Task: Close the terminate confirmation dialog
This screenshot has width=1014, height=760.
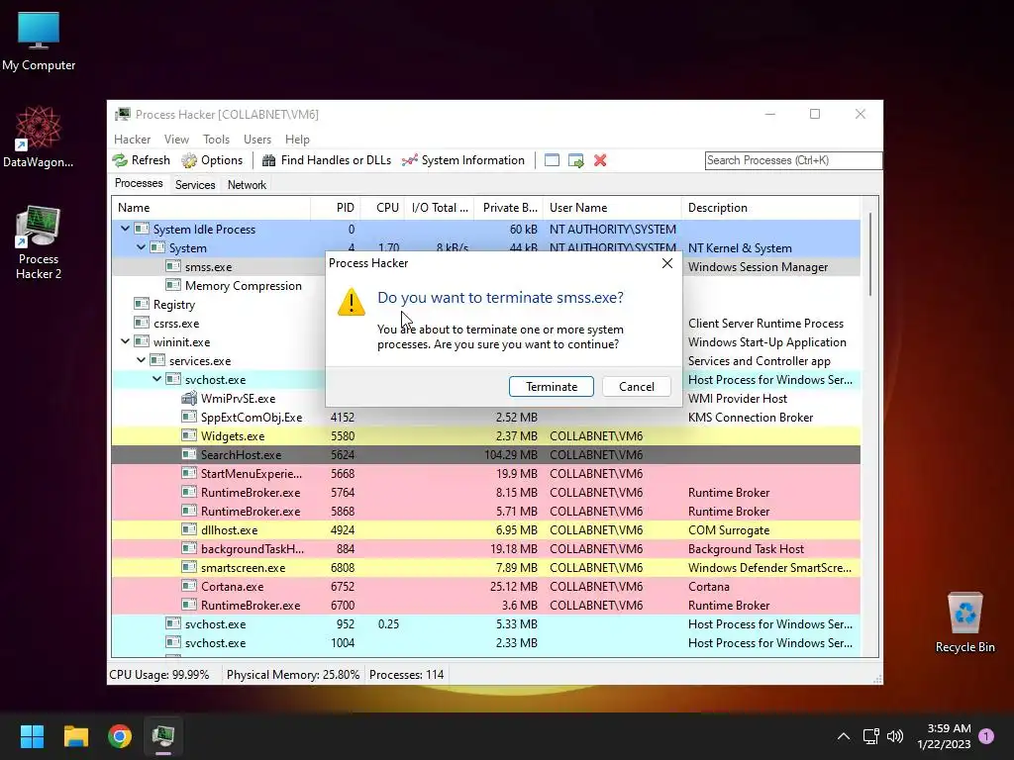Action: pyautogui.click(x=667, y=263)
